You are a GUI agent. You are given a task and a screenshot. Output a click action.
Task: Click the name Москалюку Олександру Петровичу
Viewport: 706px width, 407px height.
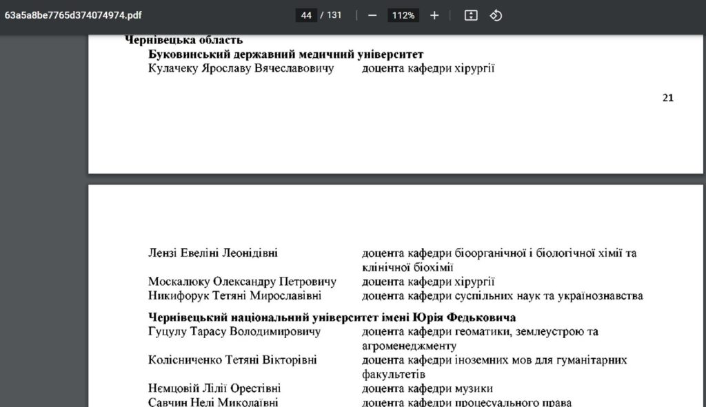[x=242, y=282]
